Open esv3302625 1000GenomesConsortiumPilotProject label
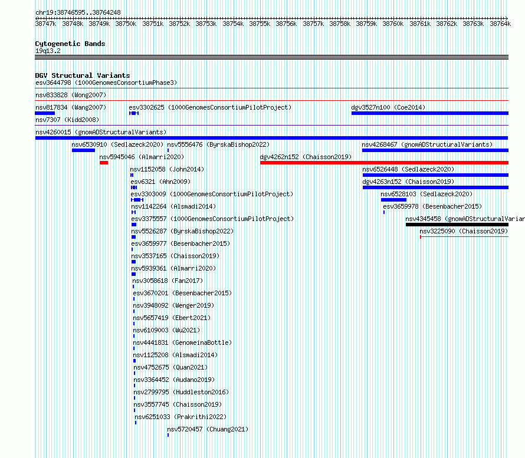Viewport: 525px width, 458px height. click(x=210, y=107)
